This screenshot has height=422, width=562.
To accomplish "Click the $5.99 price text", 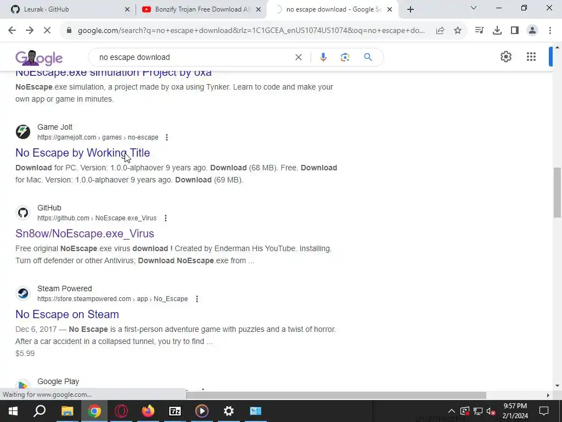I will click(25, 353).
